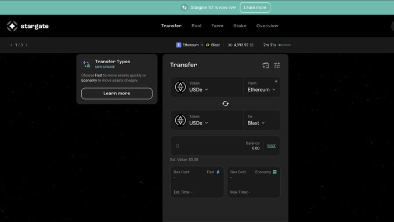This screenshot has height=222, width=394.
Task: Open the From Ethereum network dropdown
Action: (261, 90)
